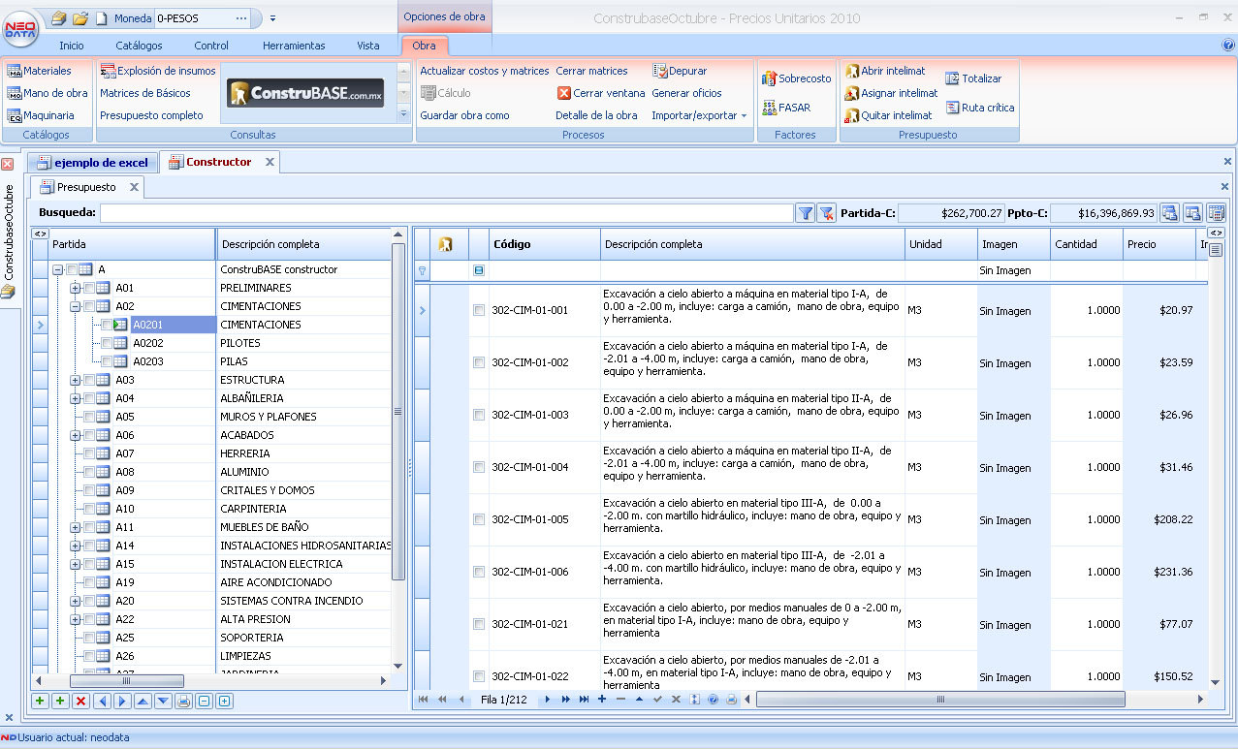Tick the checkbox on row 302-CIM-01-001
Image resolution: width=1238 pixels, height=749 pixels.
coord(479,310)
